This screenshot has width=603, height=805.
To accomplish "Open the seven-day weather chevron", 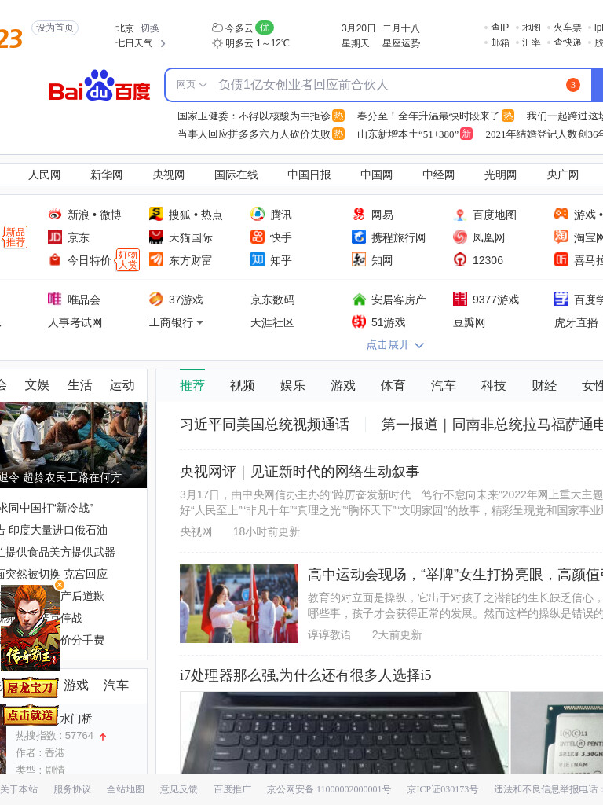I will [x=163, y=44].
